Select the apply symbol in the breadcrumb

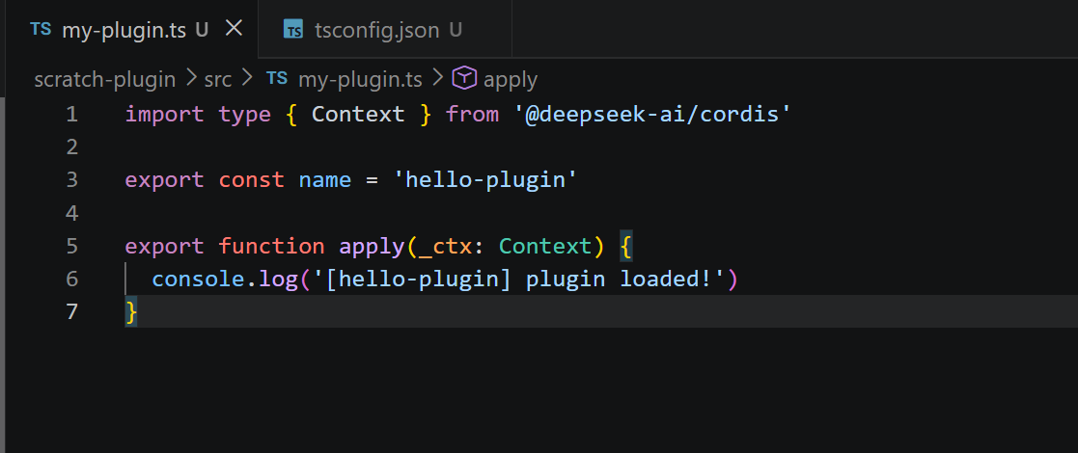click(x=511, y=80)
